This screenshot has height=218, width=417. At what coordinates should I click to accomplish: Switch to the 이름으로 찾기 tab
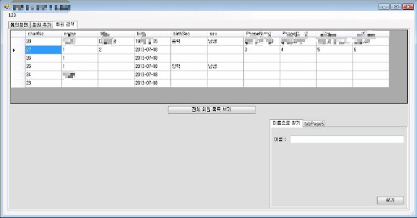click(x=286, y=123)
